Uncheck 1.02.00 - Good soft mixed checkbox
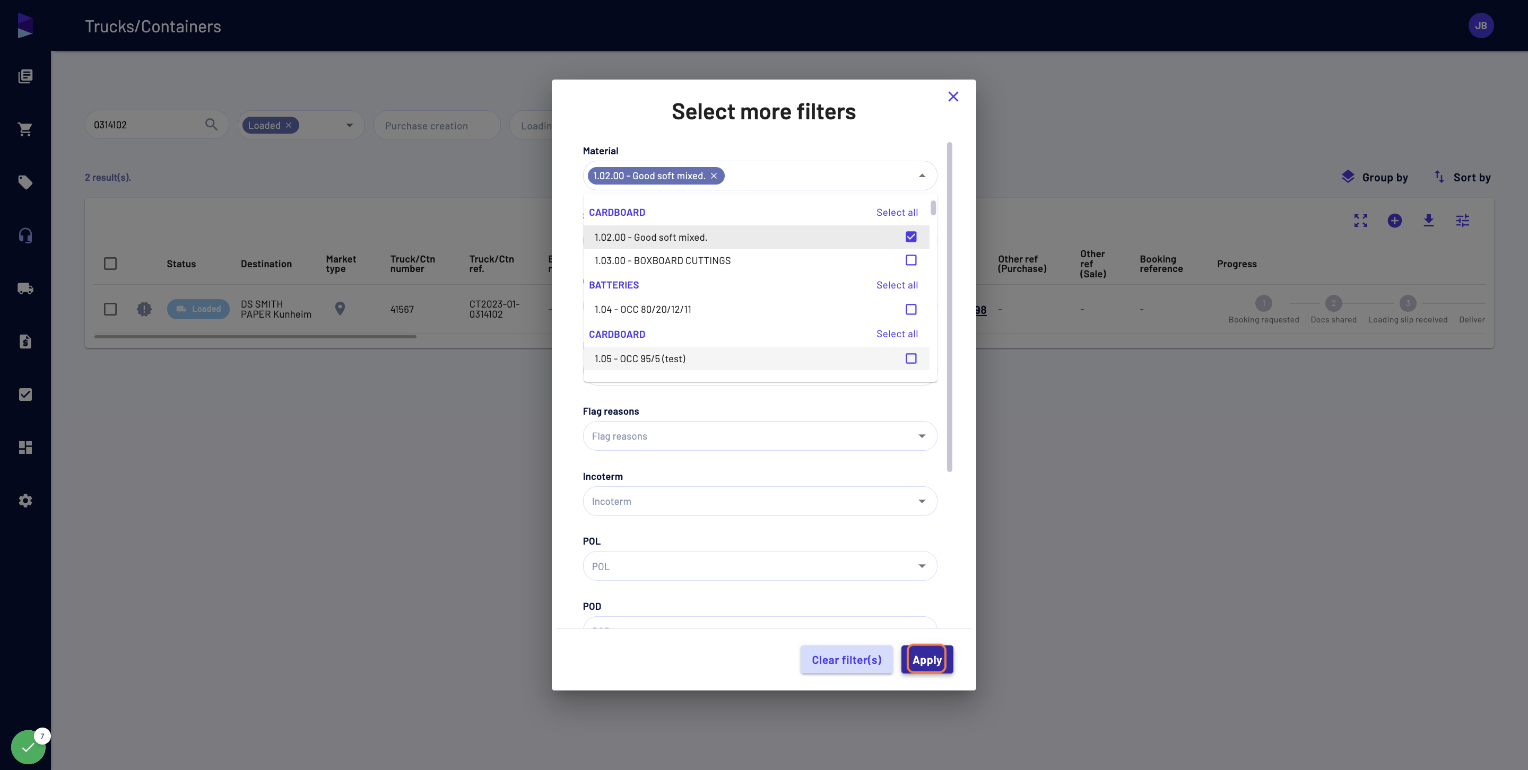Image resolution: width=1528 pixels, height=770 pixels. [911, 237]
